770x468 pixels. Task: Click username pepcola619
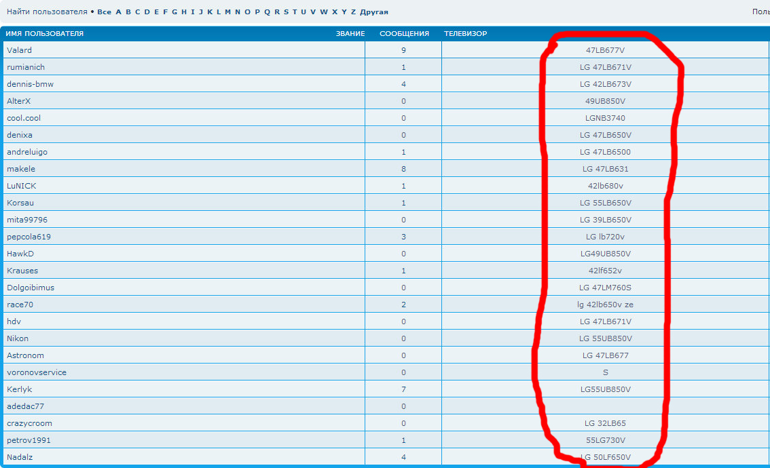click(x=29, y=237)
